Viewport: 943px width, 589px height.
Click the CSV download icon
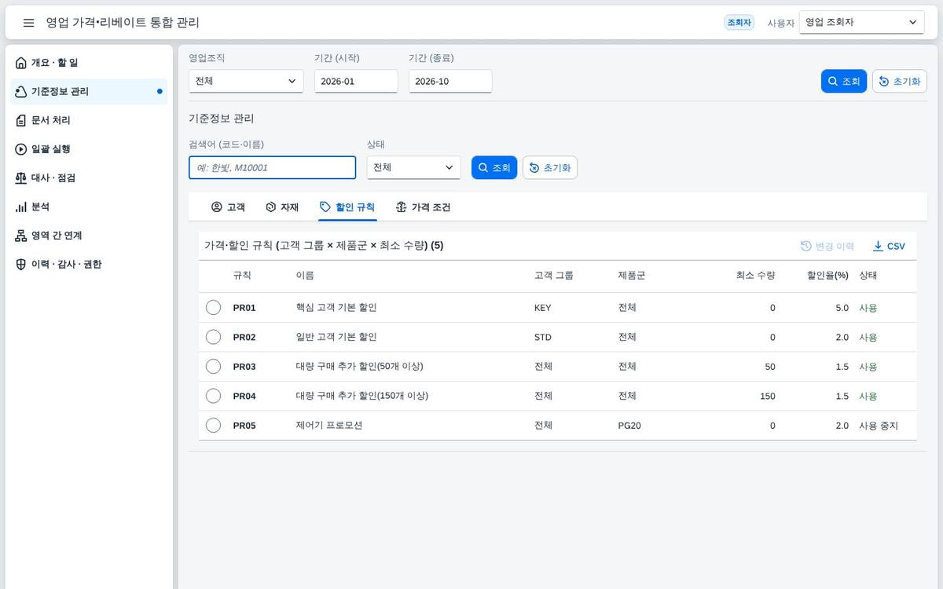[x=878, y=247]
